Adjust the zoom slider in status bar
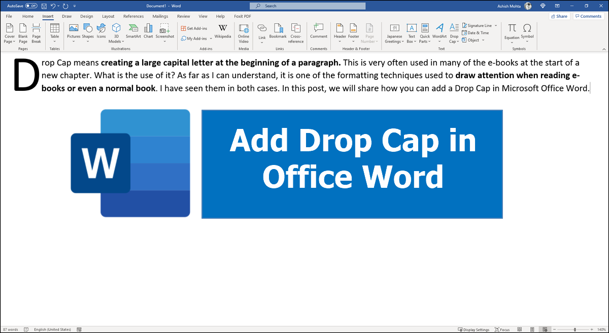Screen dimensions: 609x333 573,329
